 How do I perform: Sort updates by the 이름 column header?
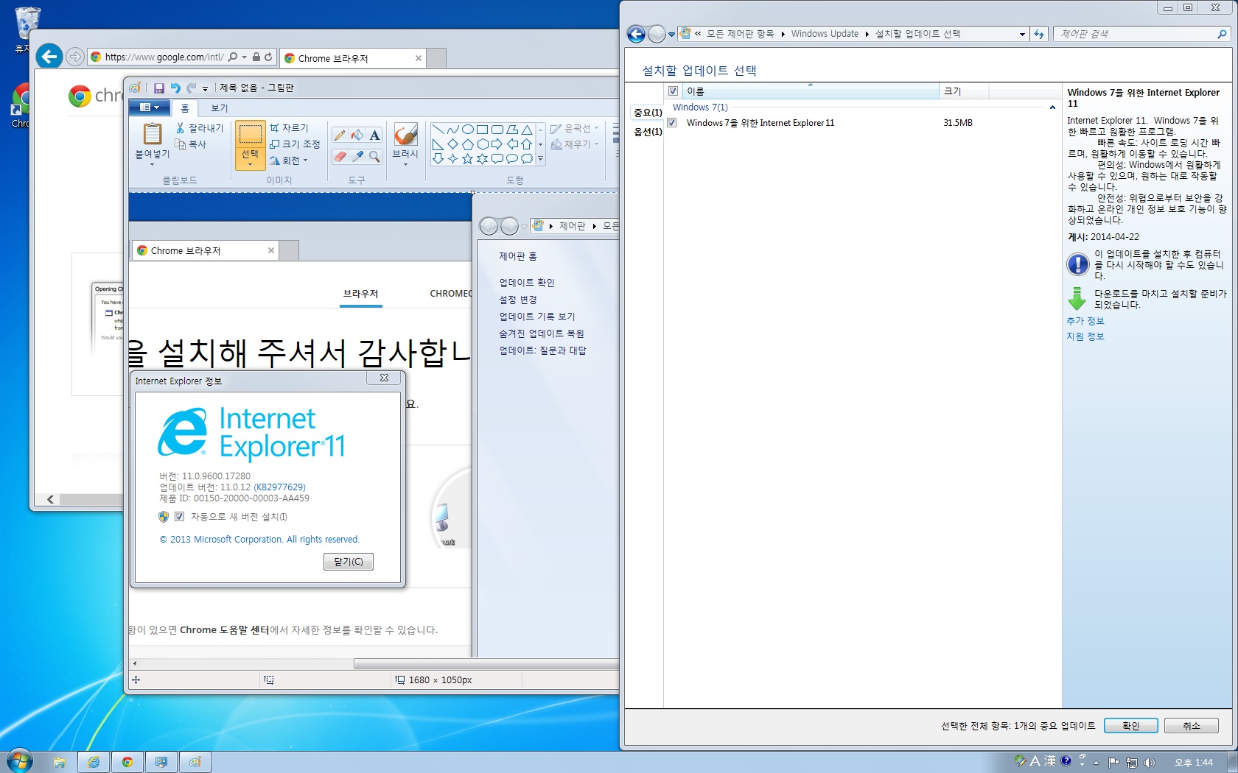[811, 91]
